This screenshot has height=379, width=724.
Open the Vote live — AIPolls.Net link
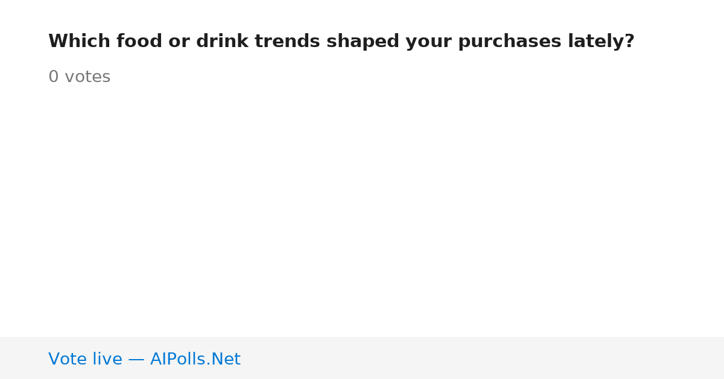(x=144, y=360)
